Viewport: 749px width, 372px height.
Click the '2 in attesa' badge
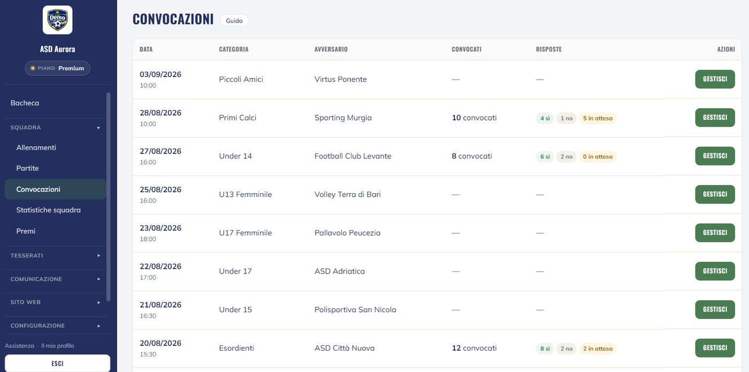click(x=598, y=348)
